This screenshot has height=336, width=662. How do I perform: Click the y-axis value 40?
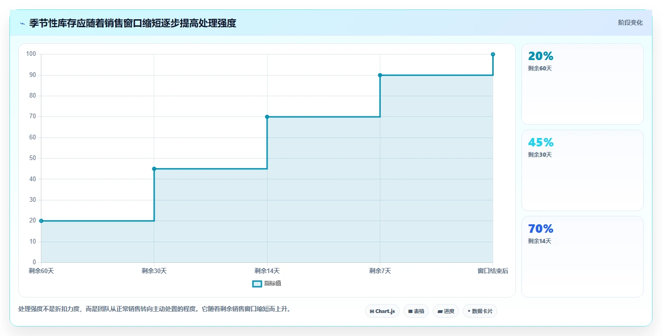click(x=32, y=179)
